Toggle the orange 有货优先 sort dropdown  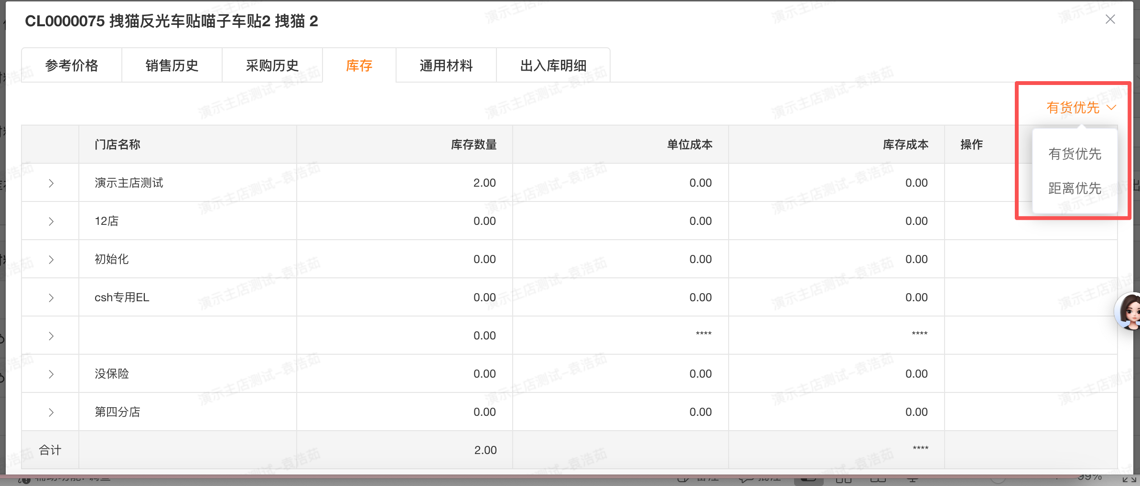(1081, 108)
